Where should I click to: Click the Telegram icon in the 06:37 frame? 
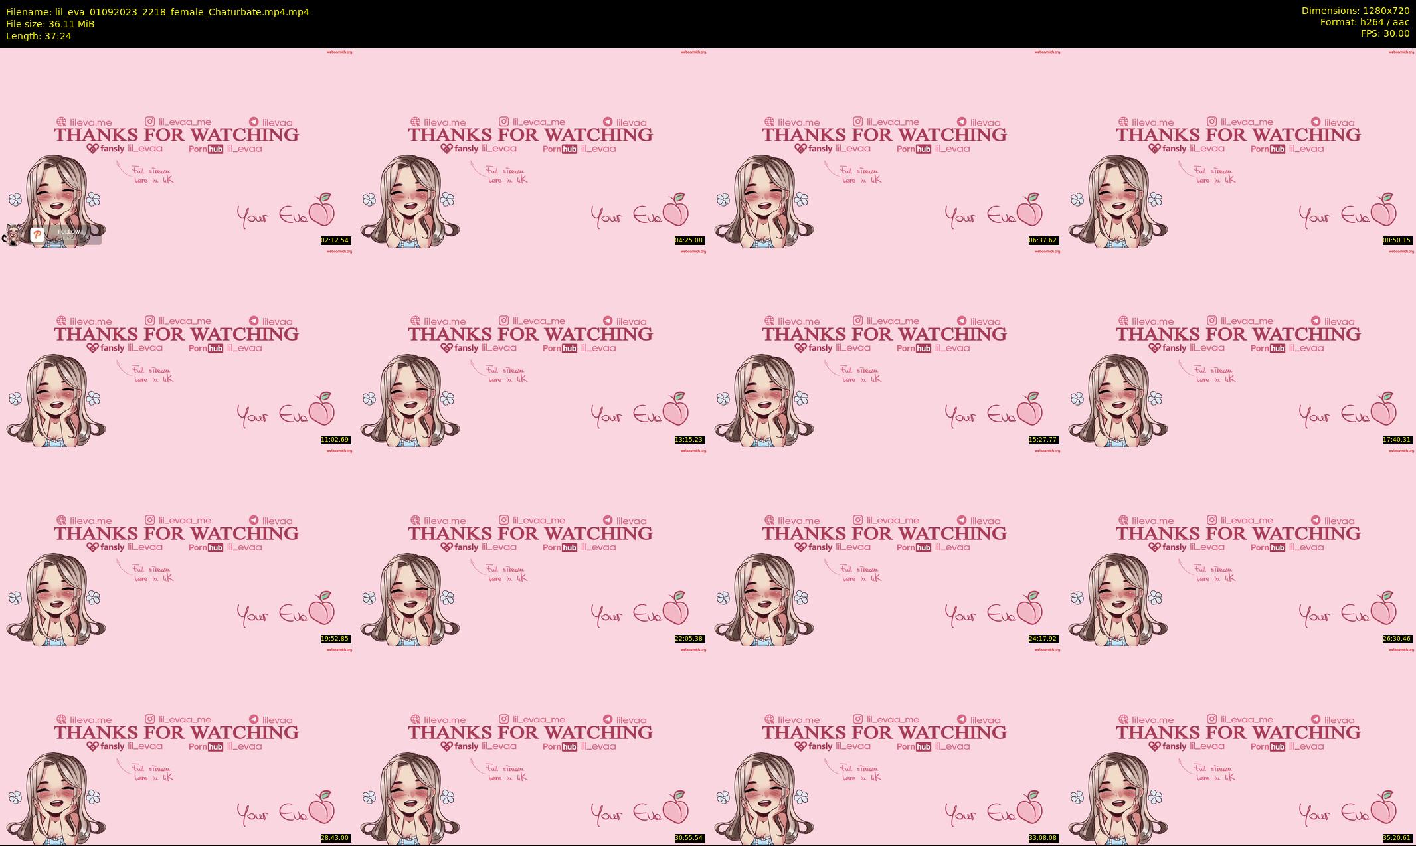962,122
